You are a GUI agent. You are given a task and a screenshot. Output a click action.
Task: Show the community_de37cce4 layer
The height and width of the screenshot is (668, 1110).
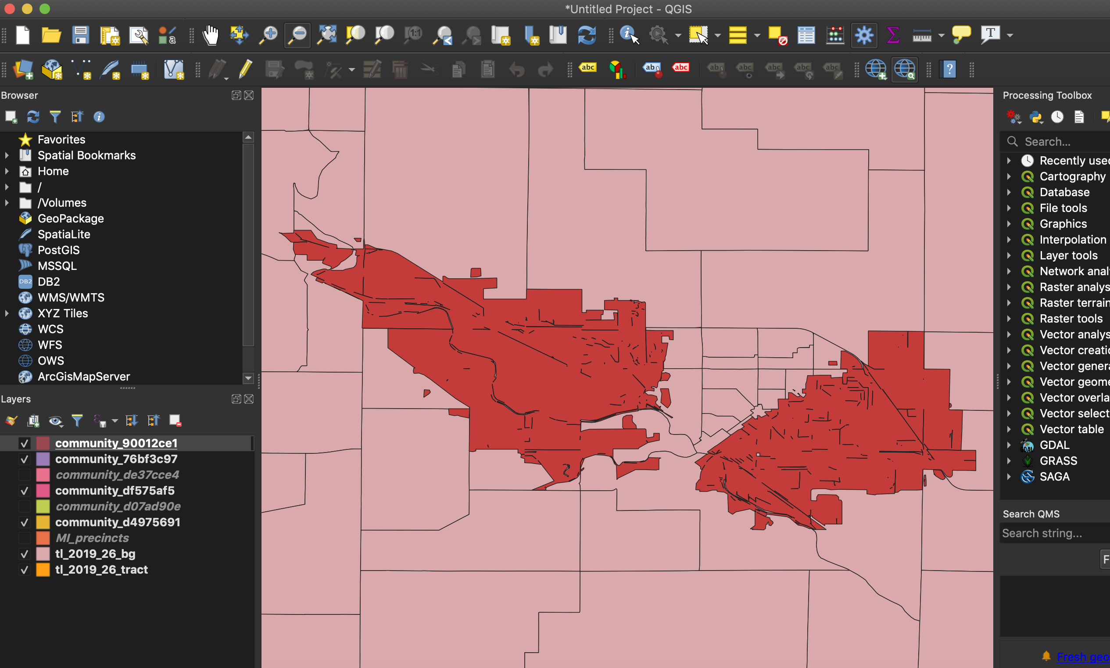(25, 475)
